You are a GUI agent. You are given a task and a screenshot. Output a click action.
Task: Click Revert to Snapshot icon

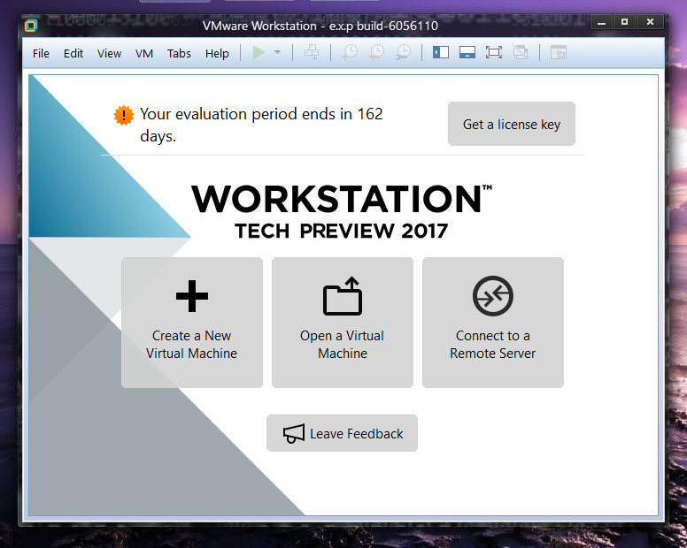[376, 52]
